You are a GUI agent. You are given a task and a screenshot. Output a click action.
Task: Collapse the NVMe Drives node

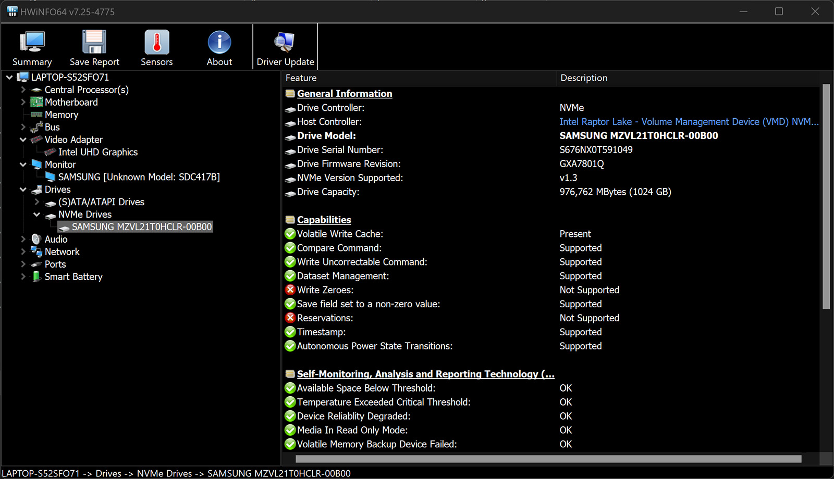click(x=36, y=214)
